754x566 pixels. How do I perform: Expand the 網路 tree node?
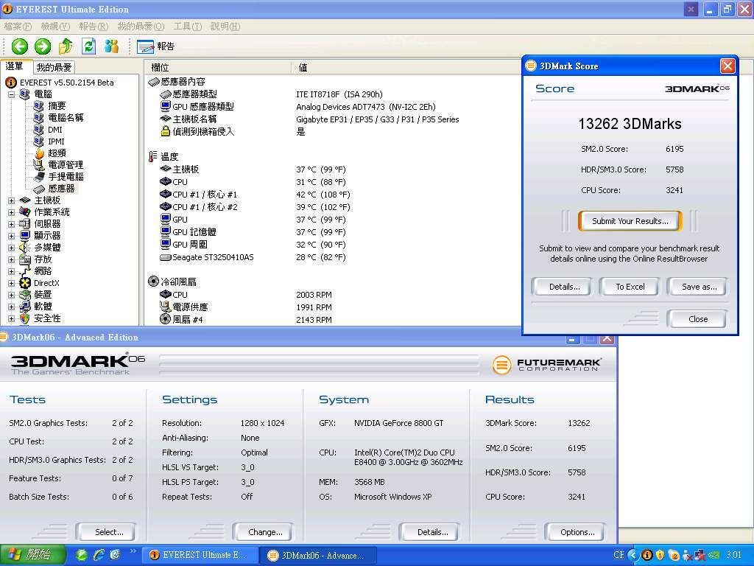(12, 271)
